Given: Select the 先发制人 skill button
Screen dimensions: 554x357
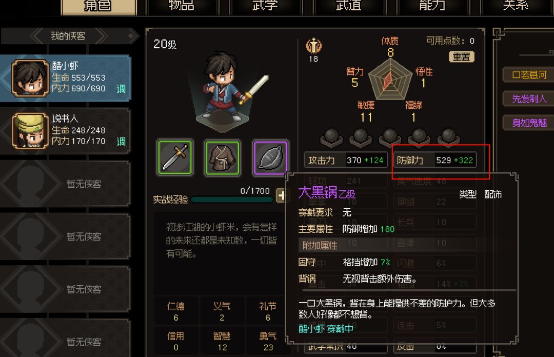Looking at the screenshot, I should click(x=528, y=98).
